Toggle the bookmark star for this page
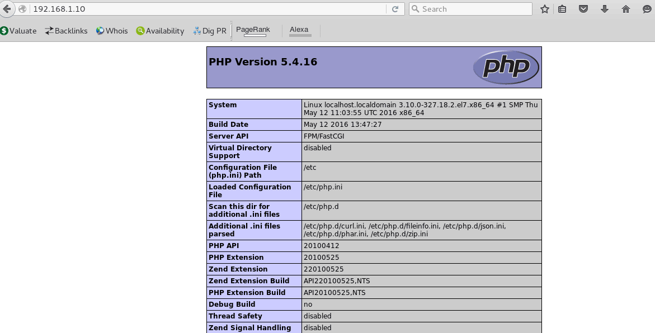The width and height of the screenshot is (655, 333). click(544, 8)
